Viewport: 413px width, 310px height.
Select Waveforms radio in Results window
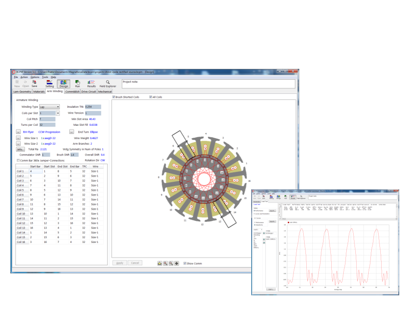[255, 225]
